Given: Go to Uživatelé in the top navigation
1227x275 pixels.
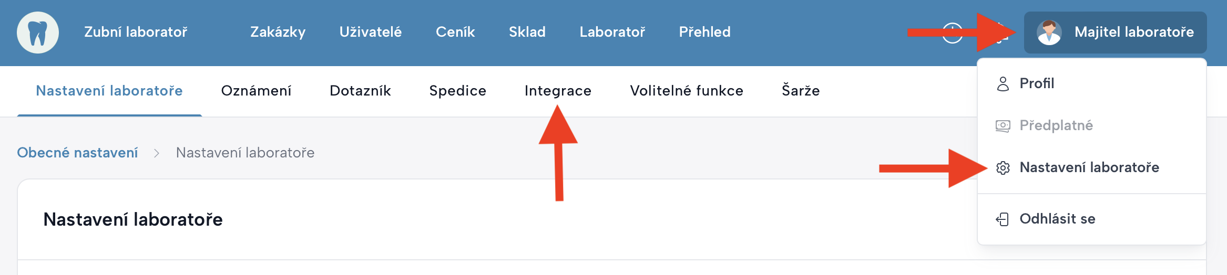Looking at the screenshot, I should point(370,33).
